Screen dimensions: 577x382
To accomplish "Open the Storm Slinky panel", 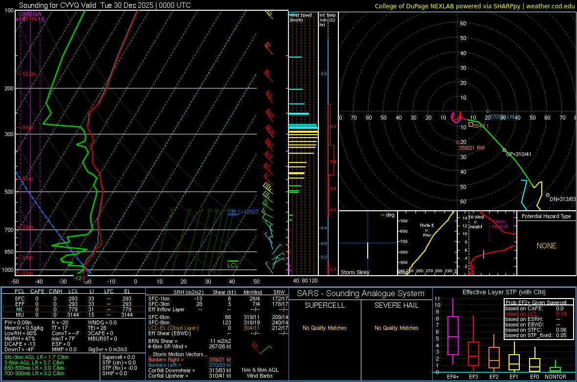I will 368,243.
